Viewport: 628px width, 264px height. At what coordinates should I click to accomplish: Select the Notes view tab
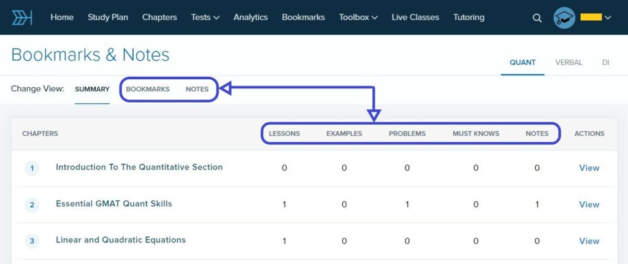click(197, 89)
